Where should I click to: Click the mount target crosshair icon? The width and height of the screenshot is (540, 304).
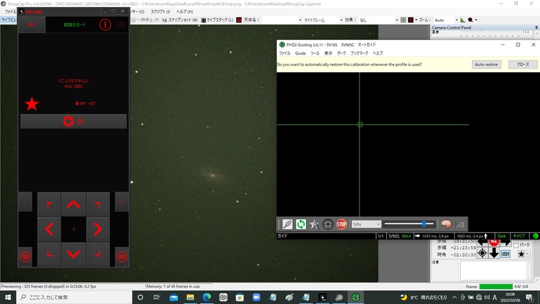(x=482, y=254)
